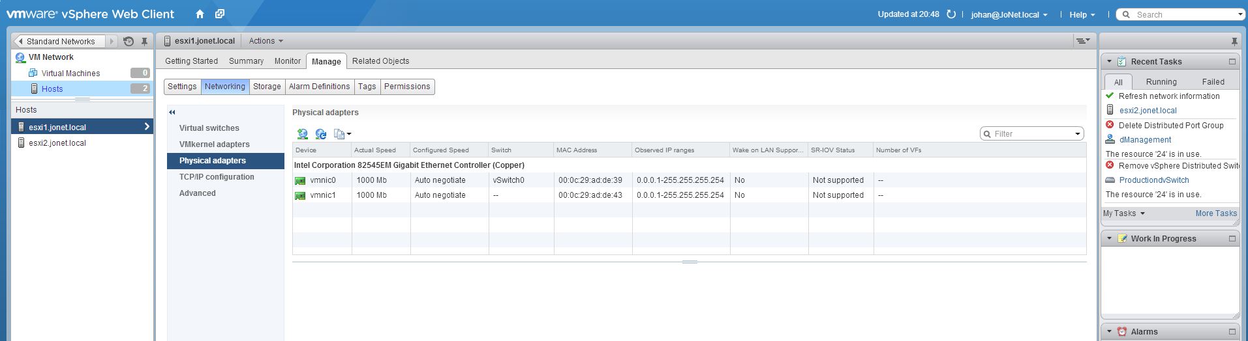
Task: Sort by Actual Speed column header
Action: click(x=381, y=150)
